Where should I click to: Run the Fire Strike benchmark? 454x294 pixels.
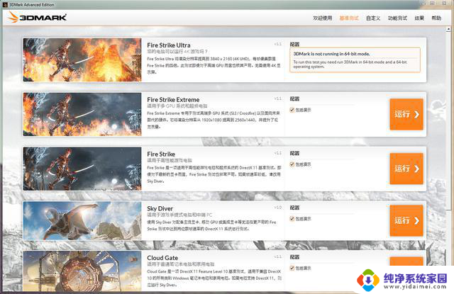(406, 169)
